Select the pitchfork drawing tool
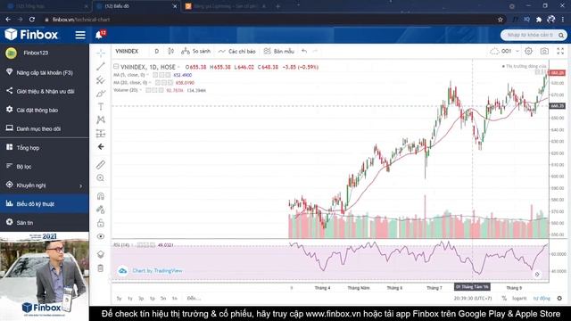 click(101, 79)
